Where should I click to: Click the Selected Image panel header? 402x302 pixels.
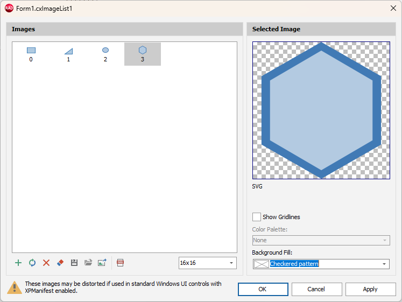click(x=321, y=29)
